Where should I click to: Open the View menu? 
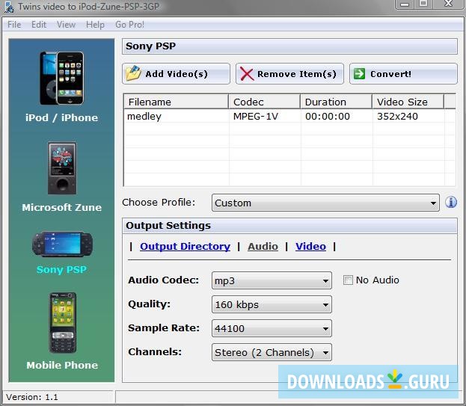pos(67,25)
